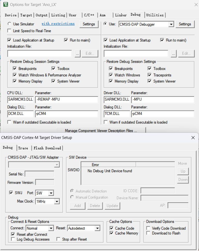The height and width of the screenshot is (251, 199).
Task: Click Settings button beside CMSIS-DAP Debugger
Action: click(x=185, y=24)
